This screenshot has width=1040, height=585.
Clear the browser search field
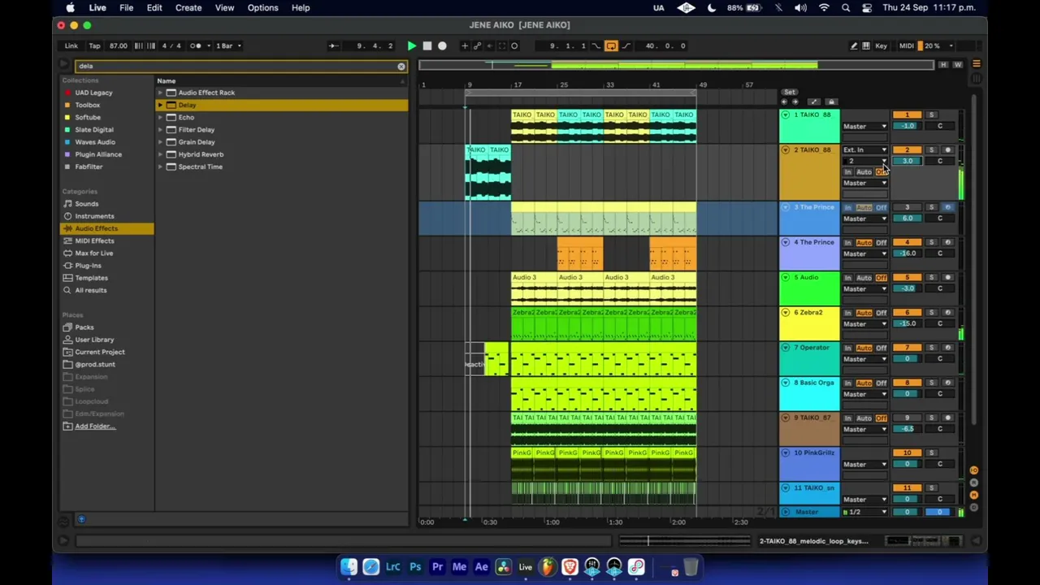click(x=401, y=66)
